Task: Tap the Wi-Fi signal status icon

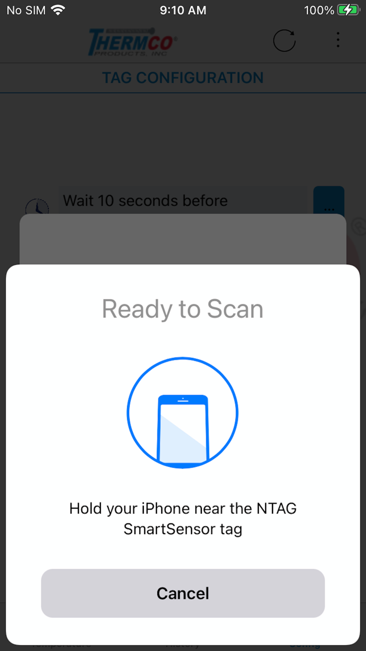Action: click(x=58, y=10)
